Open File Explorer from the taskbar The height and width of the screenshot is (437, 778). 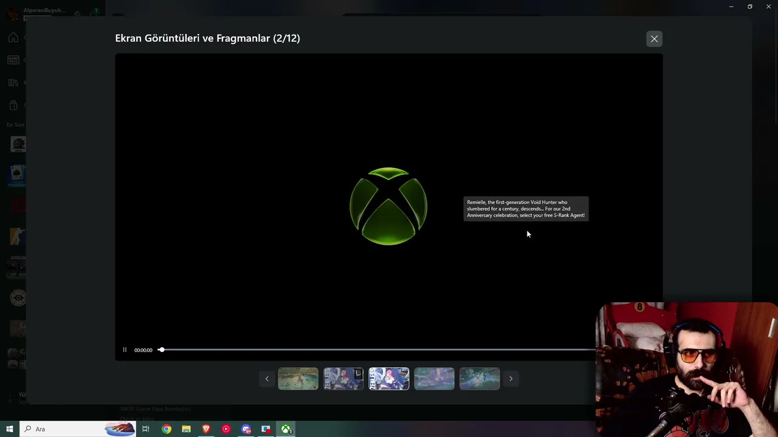(x=187, y=429)
